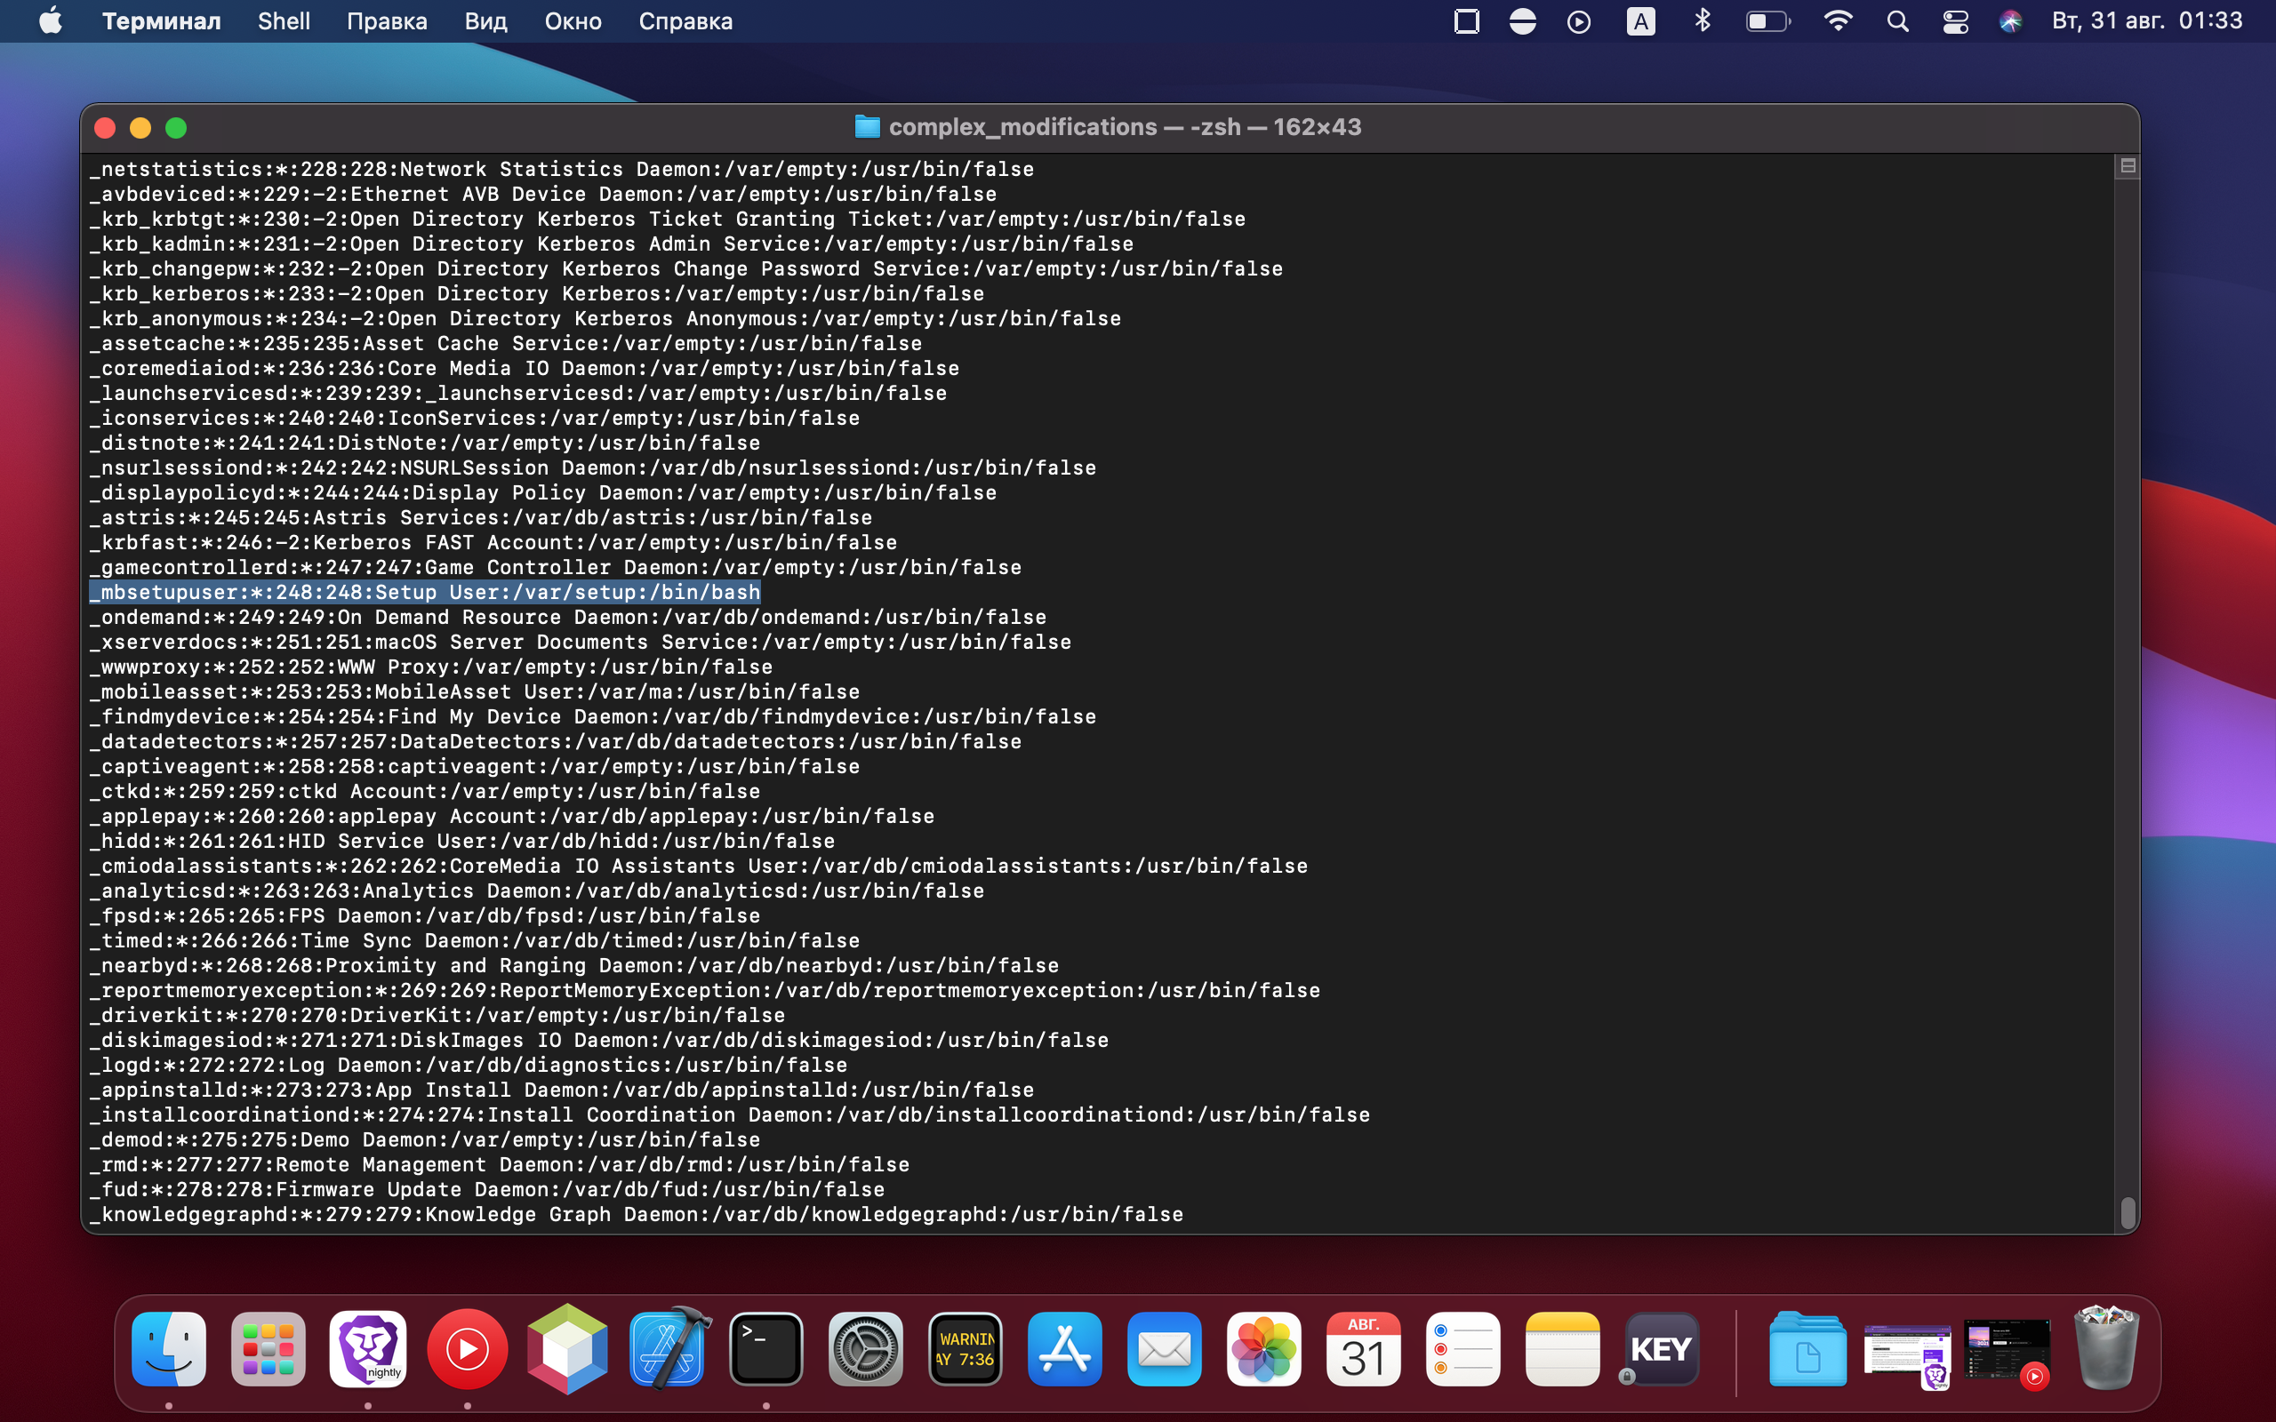Click Правка menu in Terminal menu bar
This screenshot has height=1422, width=2276.
point(385,21)
